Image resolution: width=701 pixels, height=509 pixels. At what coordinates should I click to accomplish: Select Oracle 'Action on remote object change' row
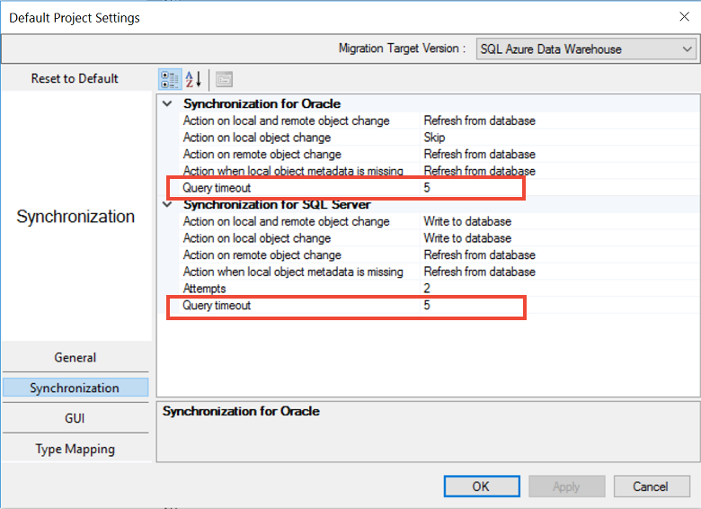tap(262, 155)
